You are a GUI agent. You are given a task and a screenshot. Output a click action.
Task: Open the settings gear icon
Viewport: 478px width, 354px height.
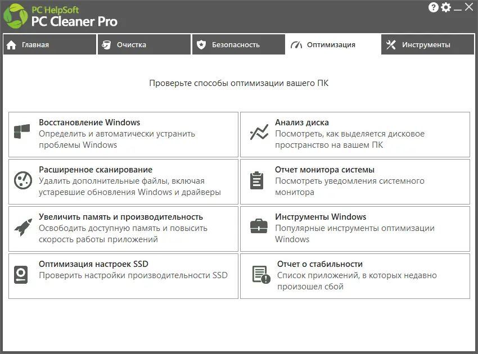coord(446,7)
